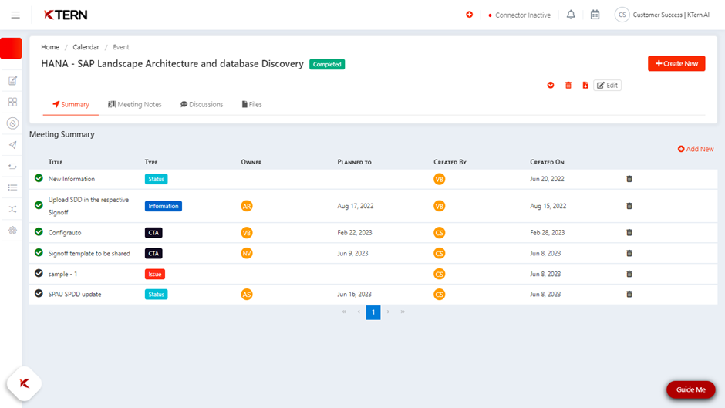Click the Planned To column header

pyautogui.click(x=354, y=162)
